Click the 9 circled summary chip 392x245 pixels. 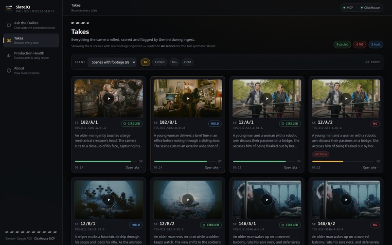point(342,45)
